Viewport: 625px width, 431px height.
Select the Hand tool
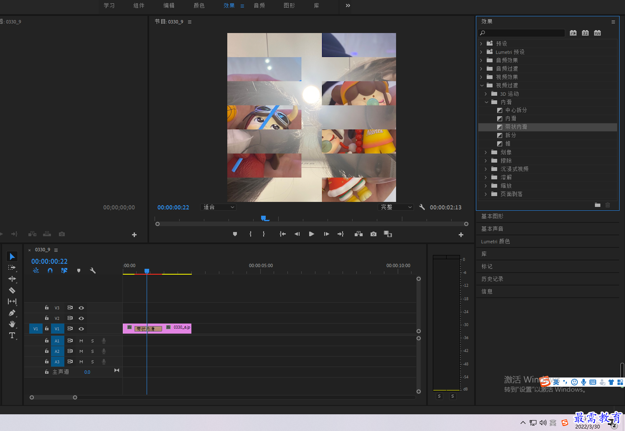[x=12, y=324]
